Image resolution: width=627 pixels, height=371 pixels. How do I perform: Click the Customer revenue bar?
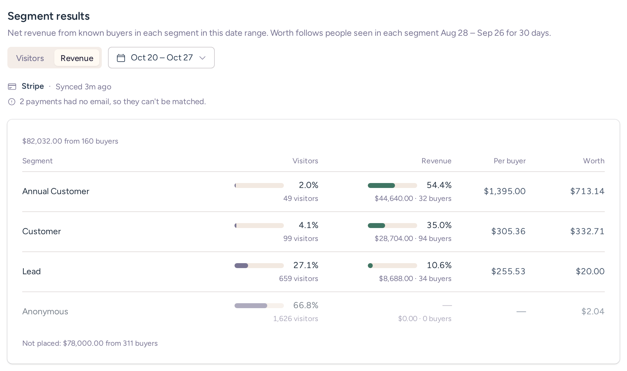point(392,226)
